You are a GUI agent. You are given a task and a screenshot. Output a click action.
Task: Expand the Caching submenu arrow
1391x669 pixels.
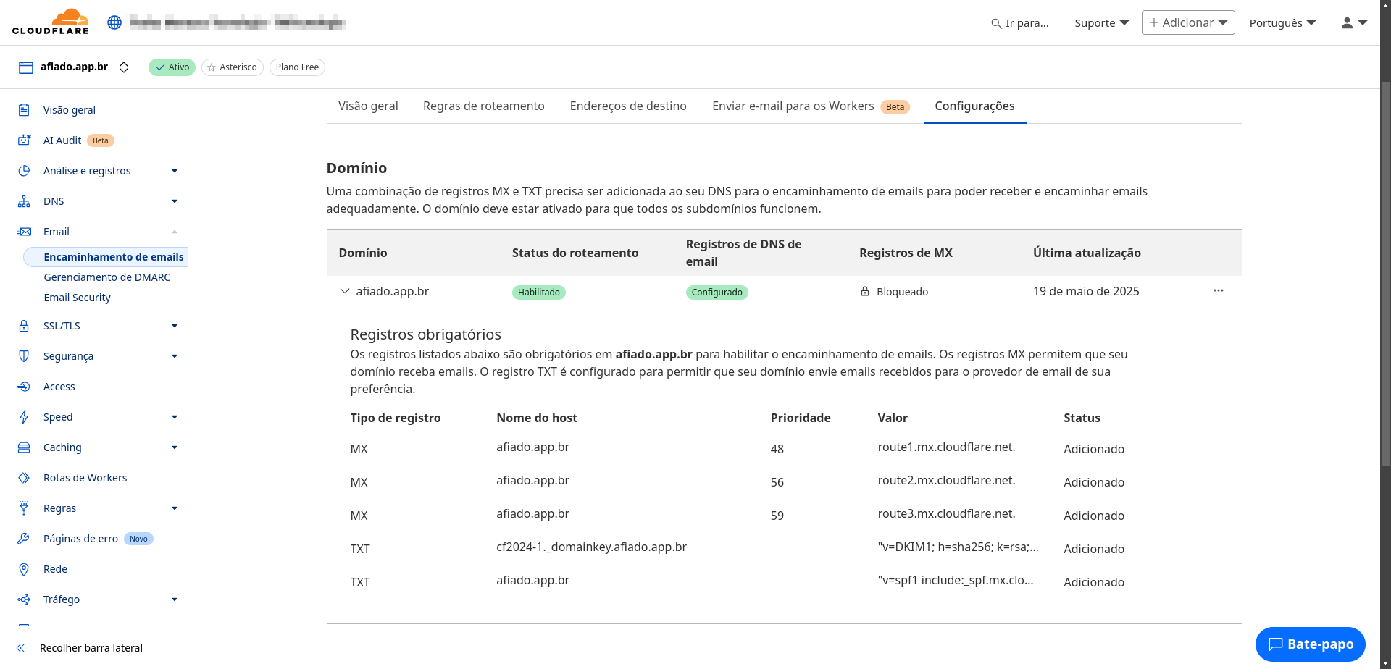tap(175, 447)
